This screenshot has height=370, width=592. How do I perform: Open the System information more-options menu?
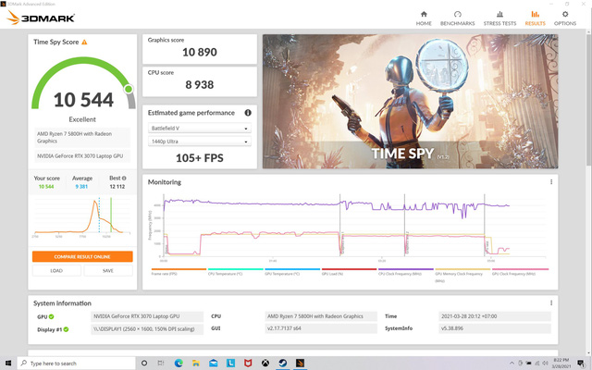click(x=551, y=303)
